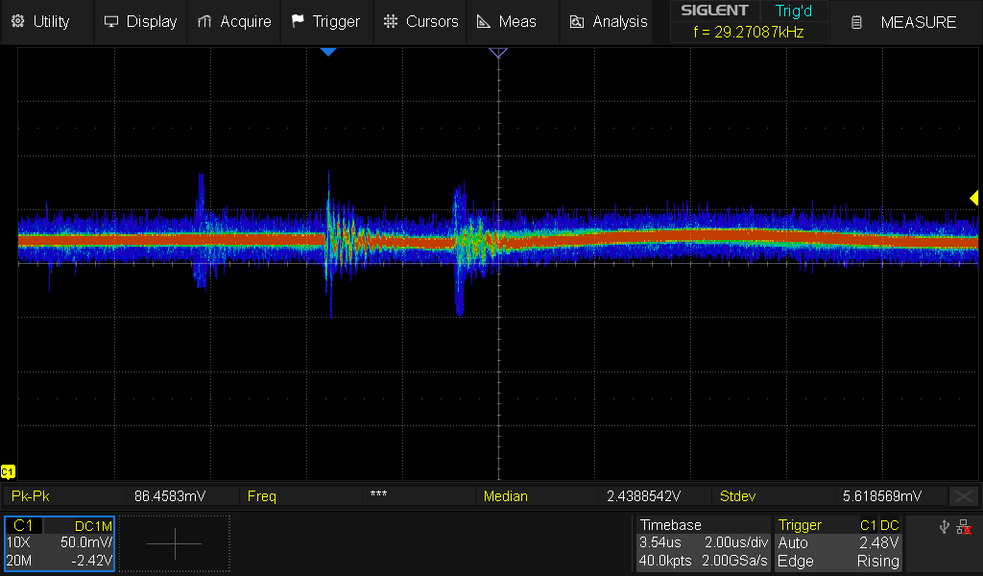The height and width of the screenshot is (576, 983).
Task: Select the Pk-Pk measurement readout
Action: pos(122,496)
